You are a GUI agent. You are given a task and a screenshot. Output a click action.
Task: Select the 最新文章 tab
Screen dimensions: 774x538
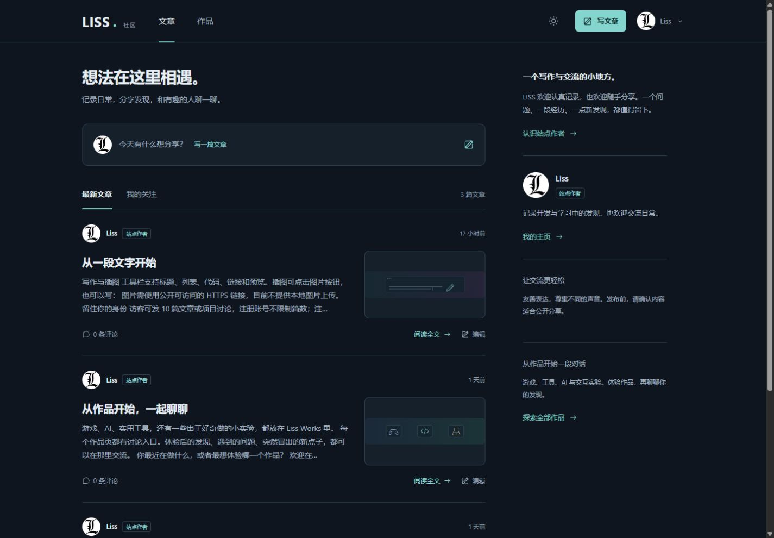point(97,195)
